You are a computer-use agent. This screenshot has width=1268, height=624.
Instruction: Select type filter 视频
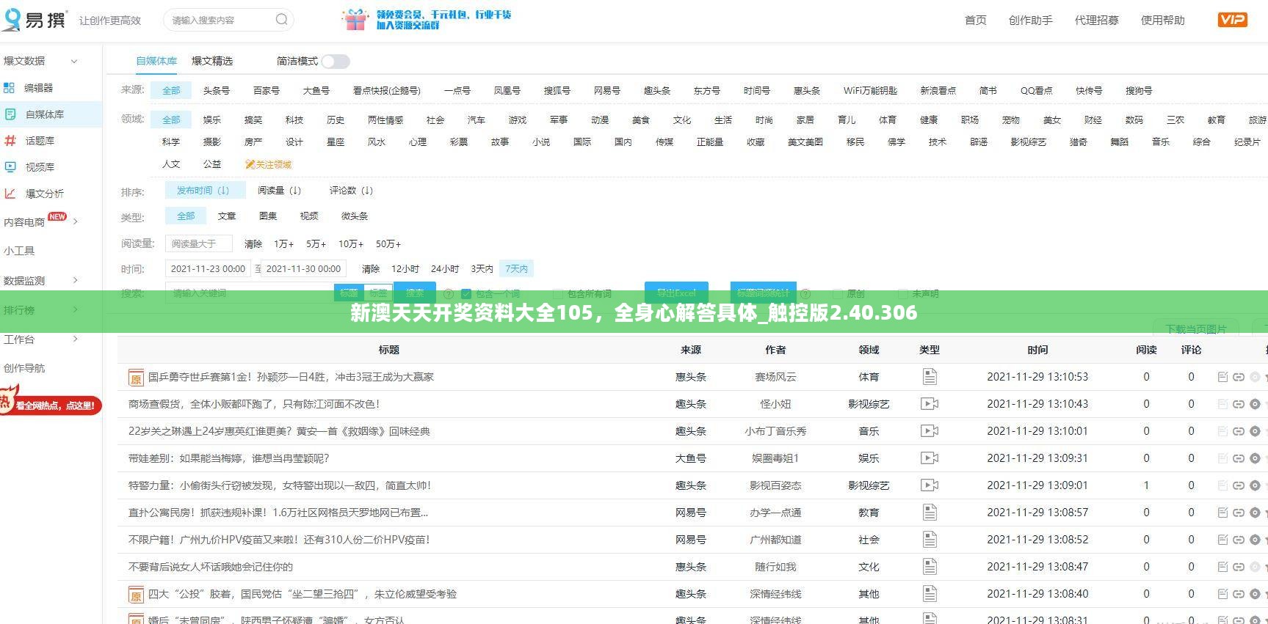click(x=309, y=216)
